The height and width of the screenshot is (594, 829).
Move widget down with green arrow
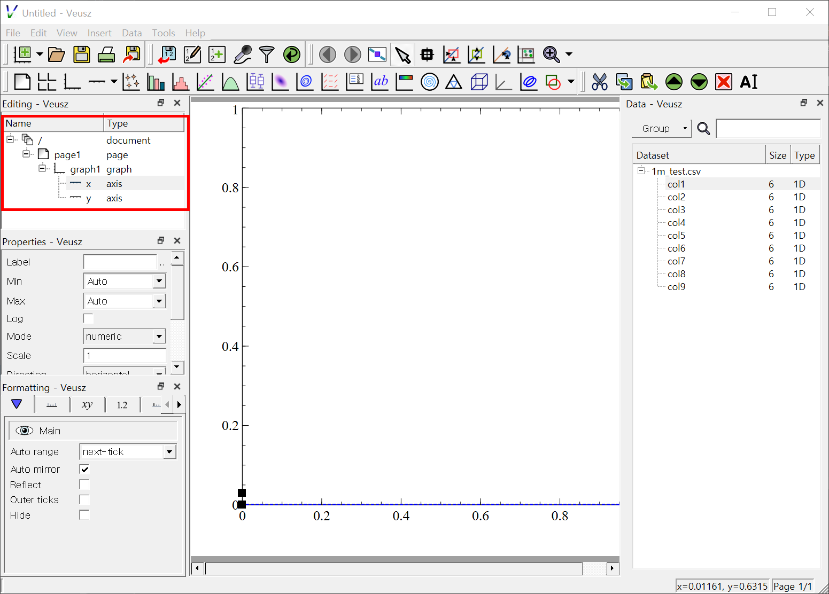pos(699,82)
